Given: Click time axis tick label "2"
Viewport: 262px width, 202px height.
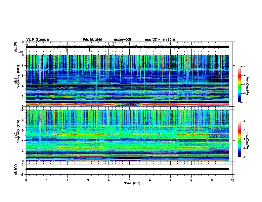Looking at the screenshot, I should coord(67,180).
